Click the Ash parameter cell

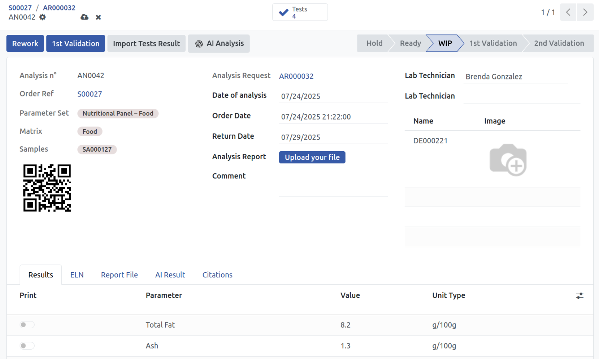[152, 346]
